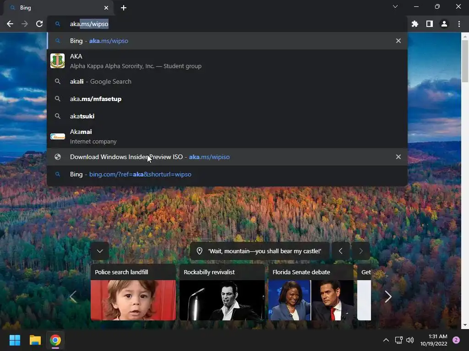
Task: Reload the current page
Action: tap(39, 24)
